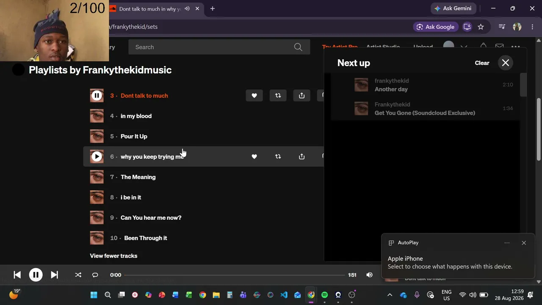Click the install app icon in address bar

(467, 27)
